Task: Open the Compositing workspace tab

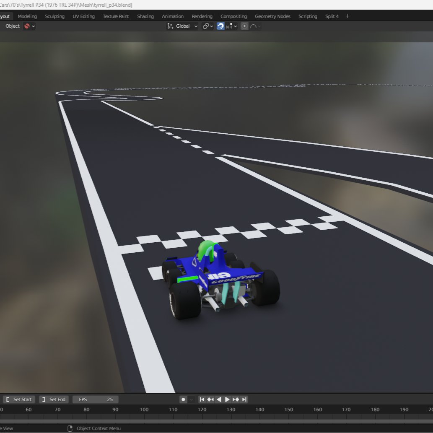Action: pos(233,16)
